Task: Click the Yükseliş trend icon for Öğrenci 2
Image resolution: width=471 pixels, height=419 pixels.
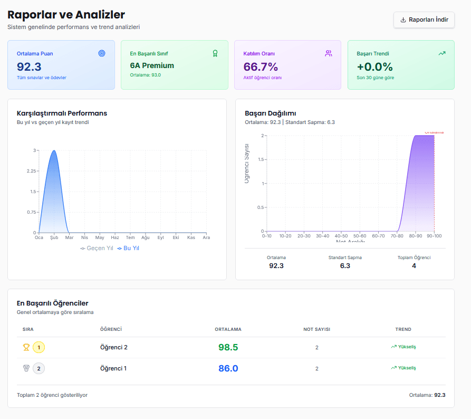Action: point(393,347)
